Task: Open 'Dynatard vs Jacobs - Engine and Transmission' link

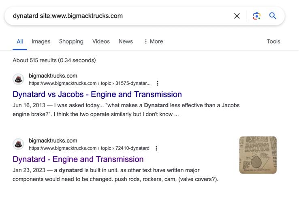Action: [97, 94]
